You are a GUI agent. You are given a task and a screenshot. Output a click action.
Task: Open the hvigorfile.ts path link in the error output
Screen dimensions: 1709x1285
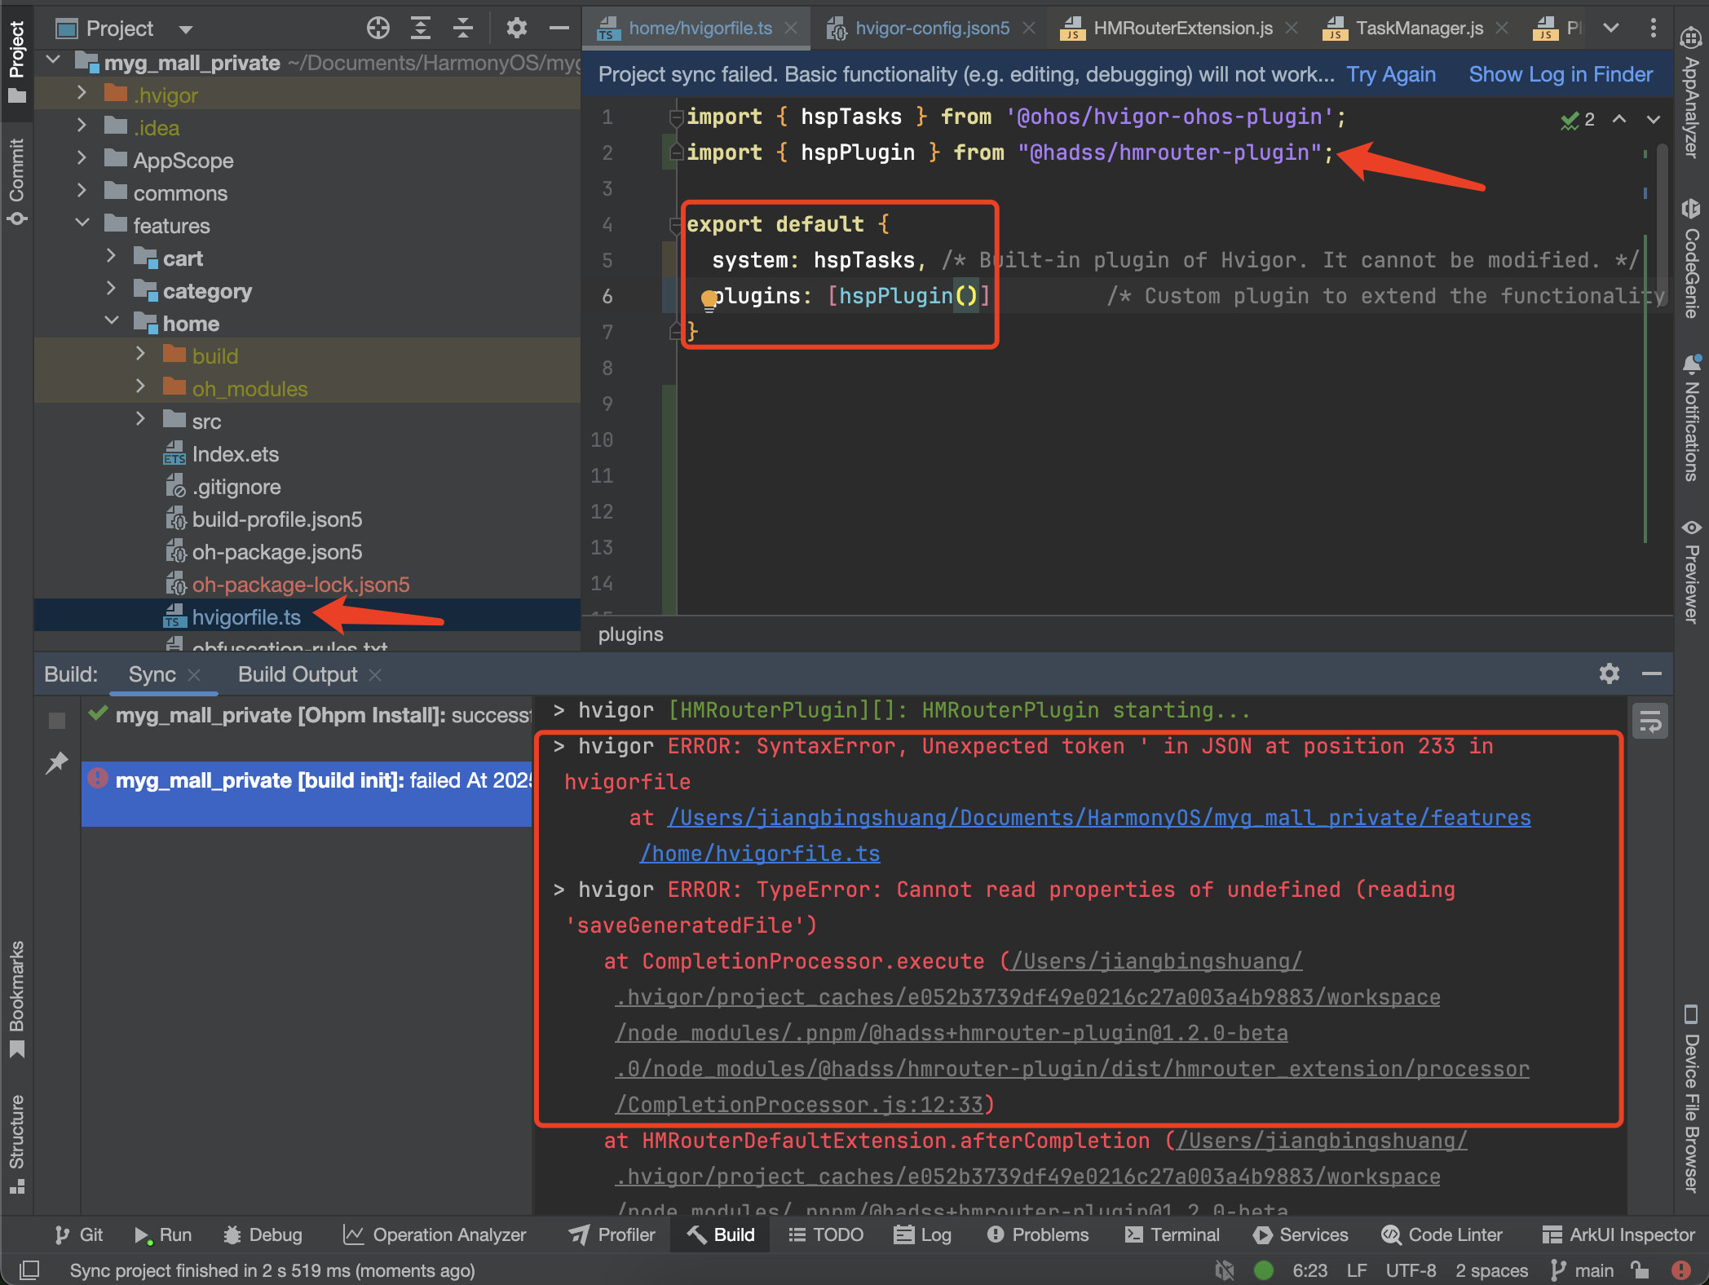click(1099, 836)
